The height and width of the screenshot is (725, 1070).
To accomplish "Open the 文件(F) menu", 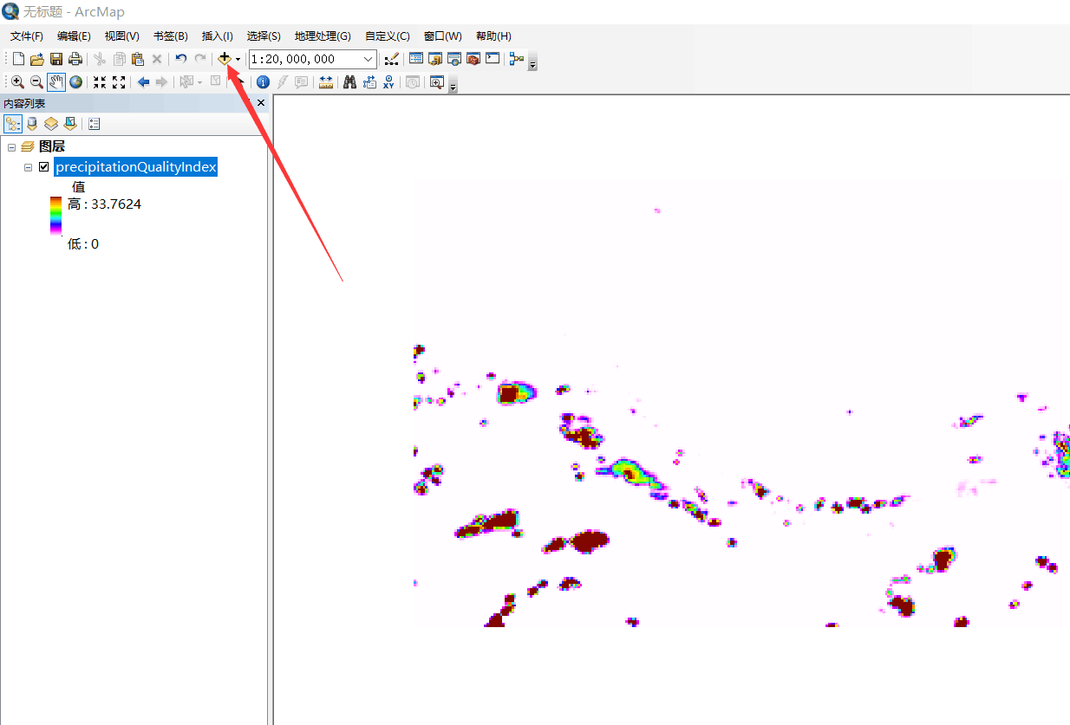I will tap(27, 36).
